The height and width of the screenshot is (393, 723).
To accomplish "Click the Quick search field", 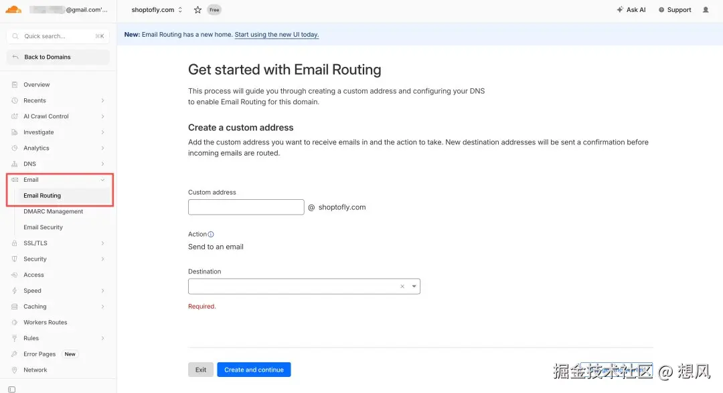I will pyautogui.click(x=58, y=36).
